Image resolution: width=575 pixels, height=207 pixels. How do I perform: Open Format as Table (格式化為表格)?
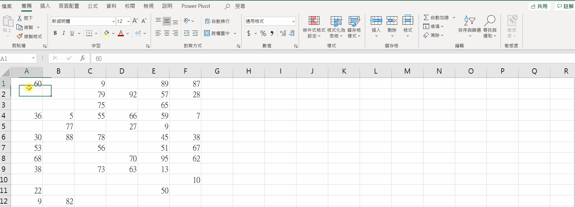(x=336, y=27)
